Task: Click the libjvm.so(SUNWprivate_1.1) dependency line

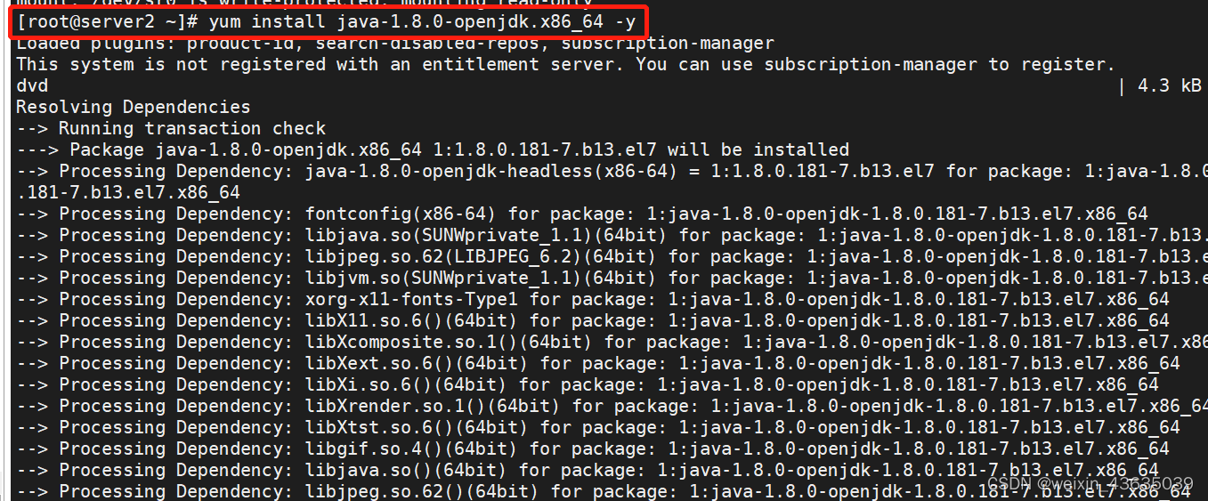Action: 612,279
